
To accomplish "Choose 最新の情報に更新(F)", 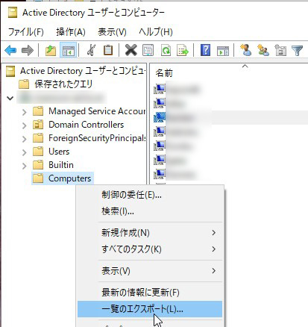I will (x=150, y=293).
